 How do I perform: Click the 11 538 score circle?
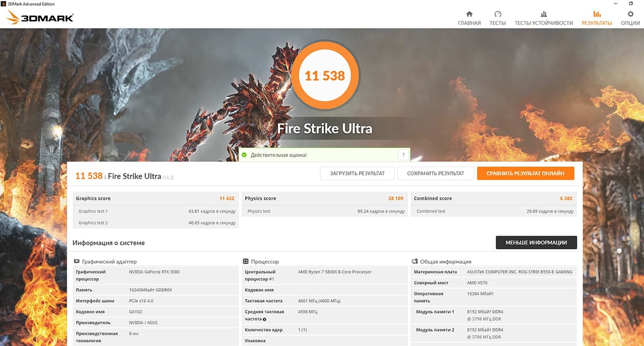pos(325,75)
